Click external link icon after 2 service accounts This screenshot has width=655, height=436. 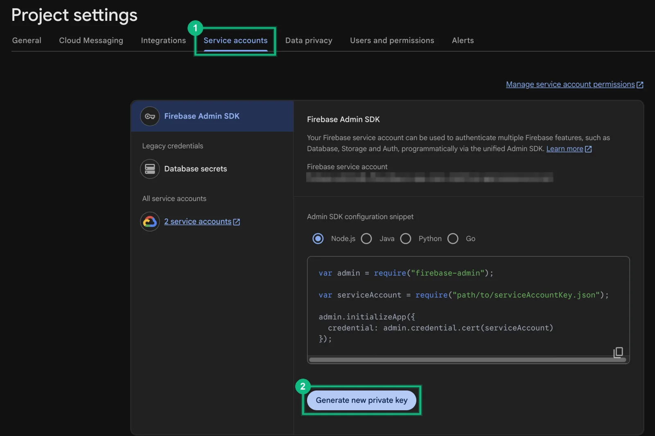[x=236, y=222]
